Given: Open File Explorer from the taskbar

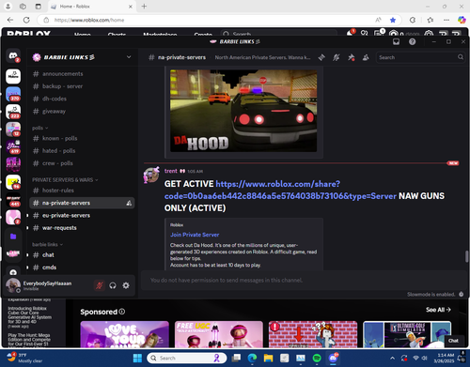Looking at the screenshot, I should tap(268, 358).
